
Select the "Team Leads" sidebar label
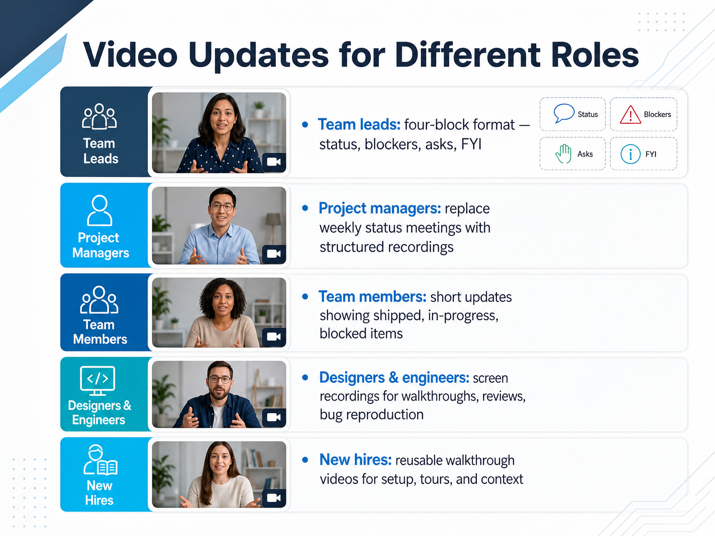(x=101, y=151)
